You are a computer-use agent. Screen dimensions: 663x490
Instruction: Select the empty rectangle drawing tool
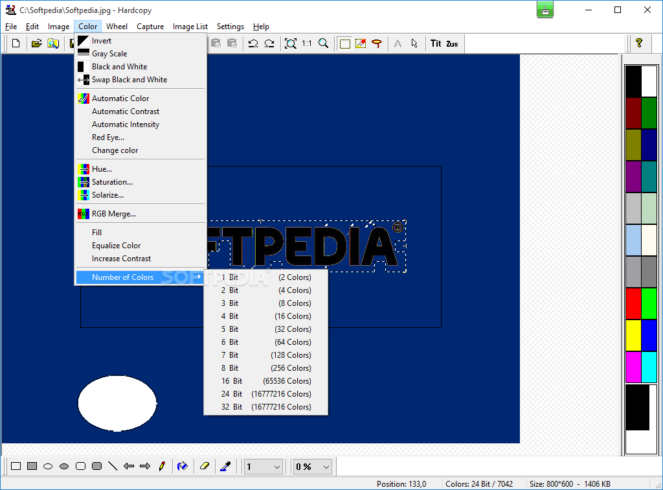[16, 466]
